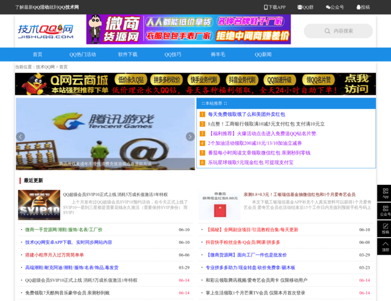Open QQ新闻 navigation item
The image size is (391, 301).
tap(263, 54)
